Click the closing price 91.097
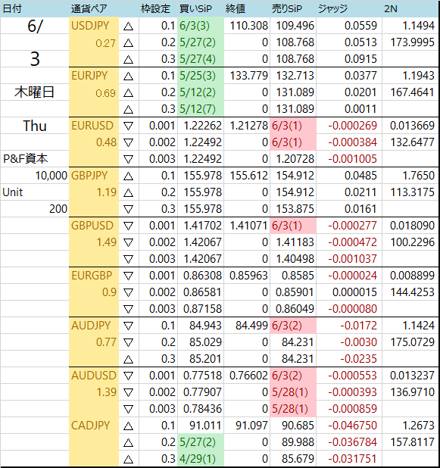Screen dimensions: 440x468 pos(251,425)
